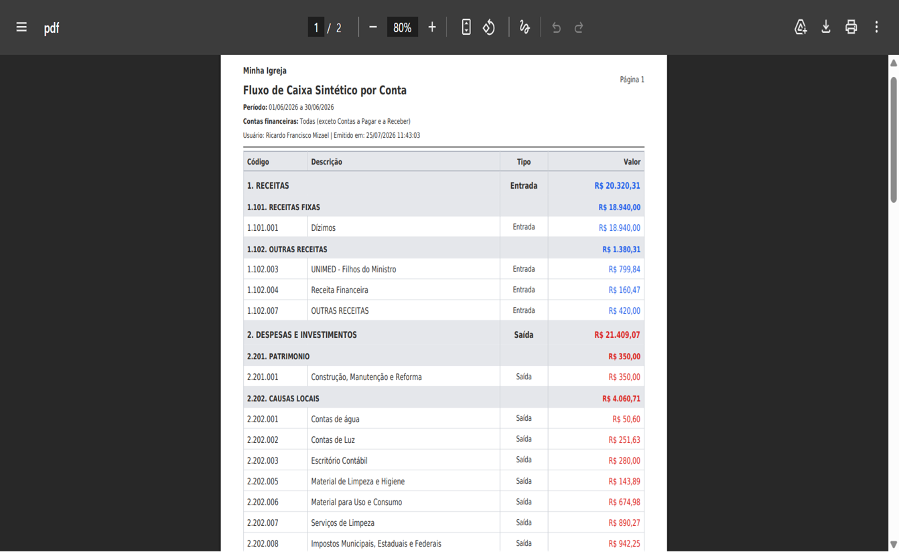Rotate the document counterclockwise
The image size is (899, 556).
pos(489,27)
